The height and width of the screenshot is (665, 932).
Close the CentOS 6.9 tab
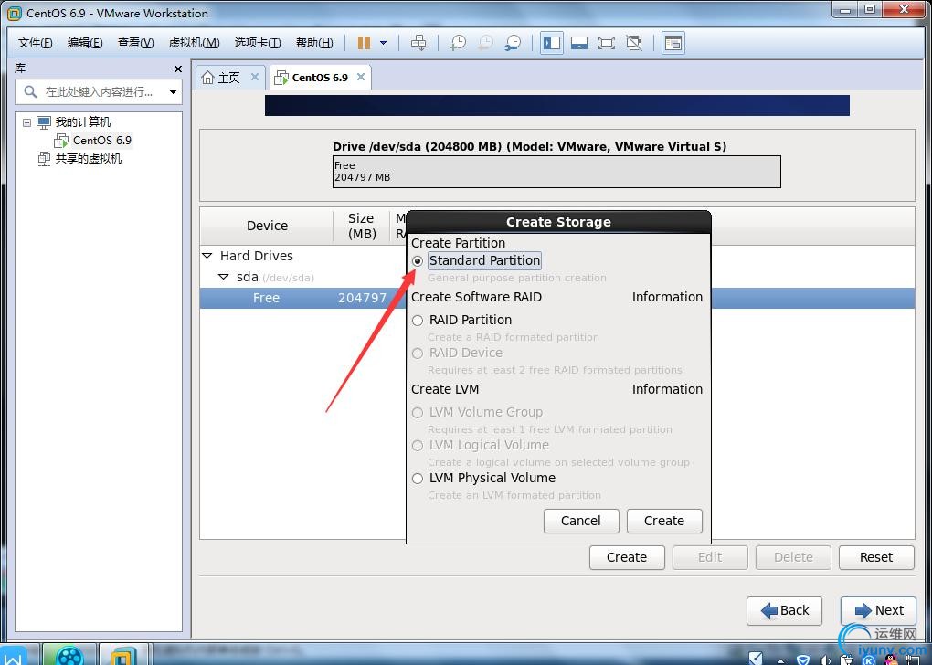pyautogui.click(x=361, y=77)
